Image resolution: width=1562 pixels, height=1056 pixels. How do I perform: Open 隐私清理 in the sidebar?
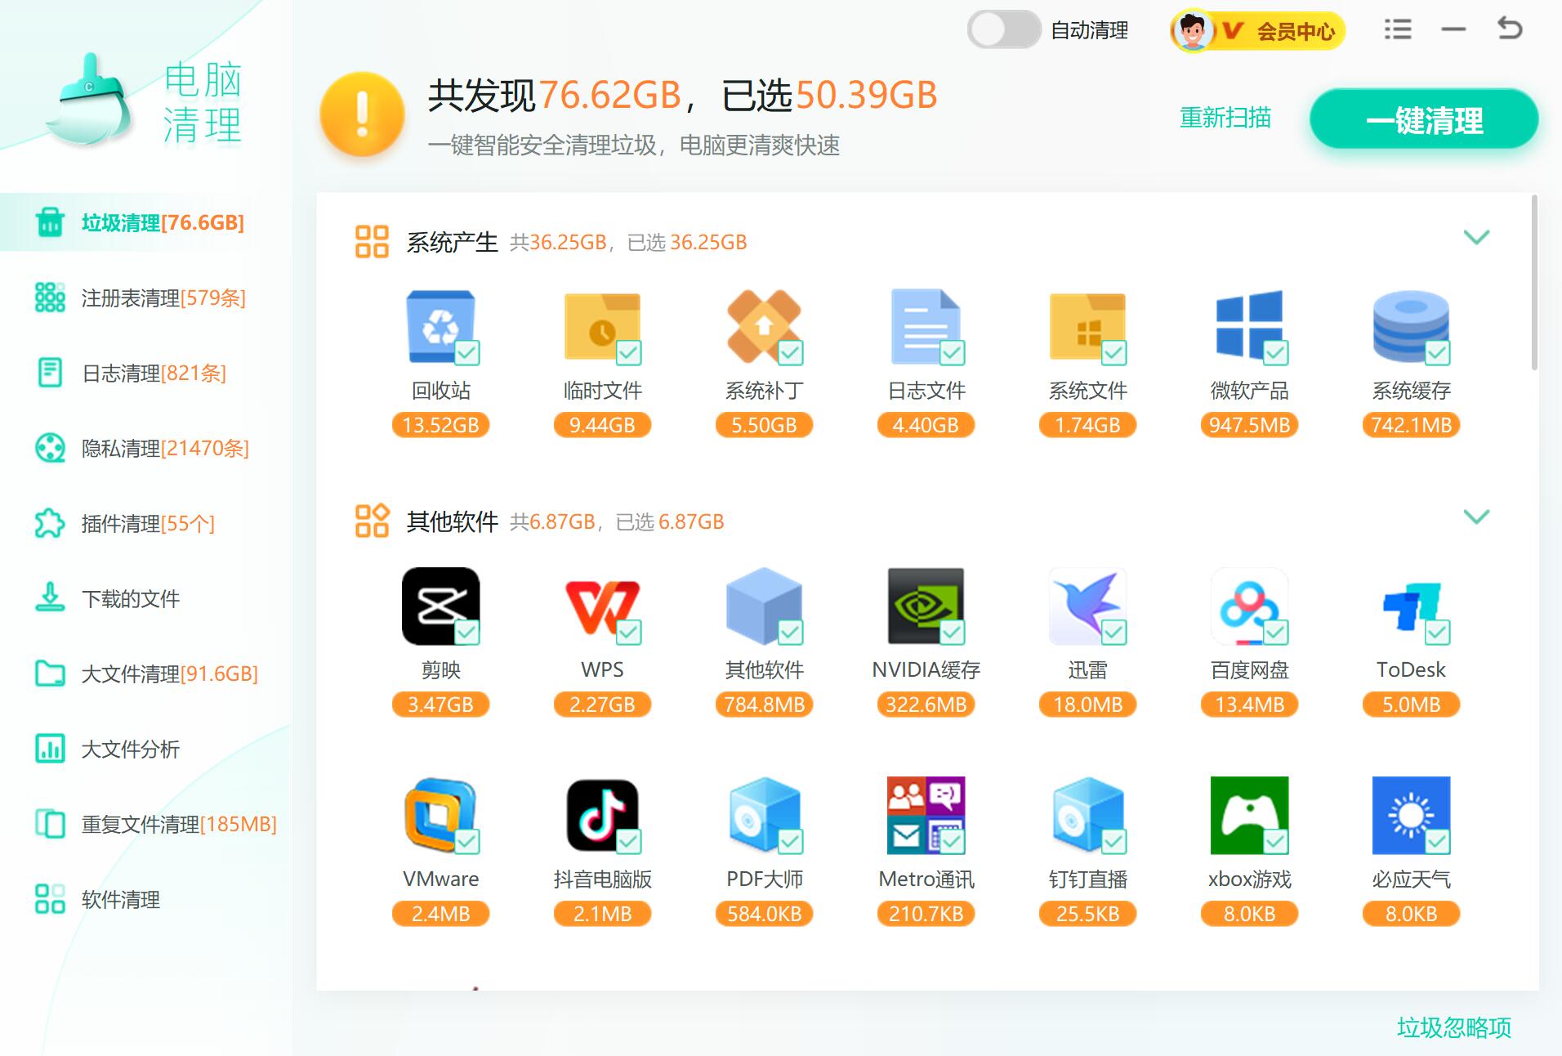[145, 448]
